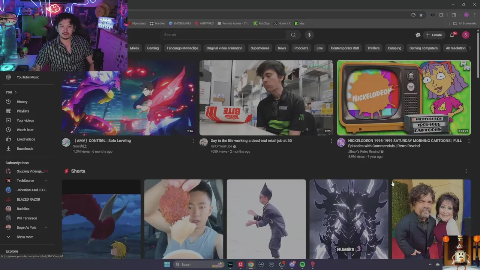This screenshot has width=480, height=270.
Task: Open options for the dead end retail job video
Action: [331, 141]
